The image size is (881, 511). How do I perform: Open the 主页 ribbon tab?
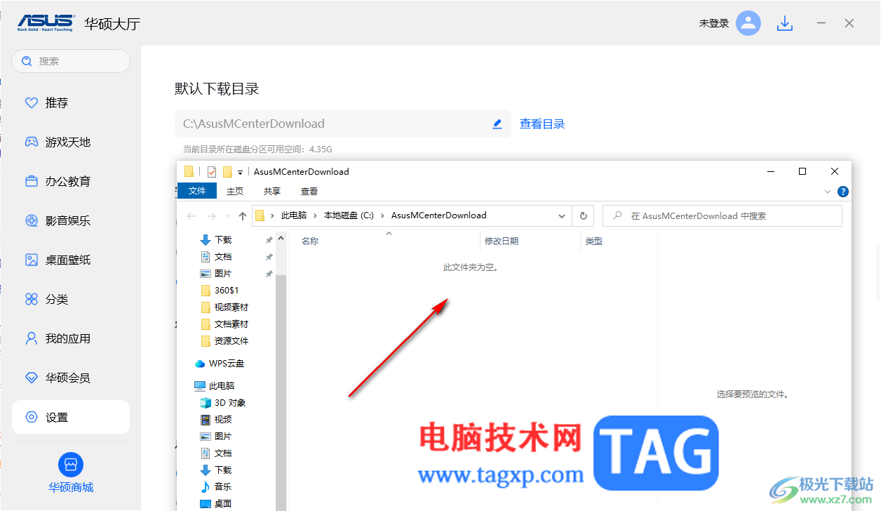[x=235, y=191]
